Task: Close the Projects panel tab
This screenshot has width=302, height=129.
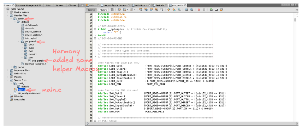Action: pos(13,5)
